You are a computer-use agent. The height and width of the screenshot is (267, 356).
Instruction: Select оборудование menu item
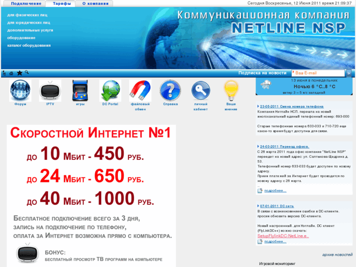(21, 38)
